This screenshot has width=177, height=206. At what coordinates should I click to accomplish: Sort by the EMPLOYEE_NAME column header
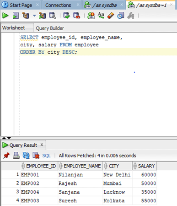pyautogui.click(x=80, y=166)
